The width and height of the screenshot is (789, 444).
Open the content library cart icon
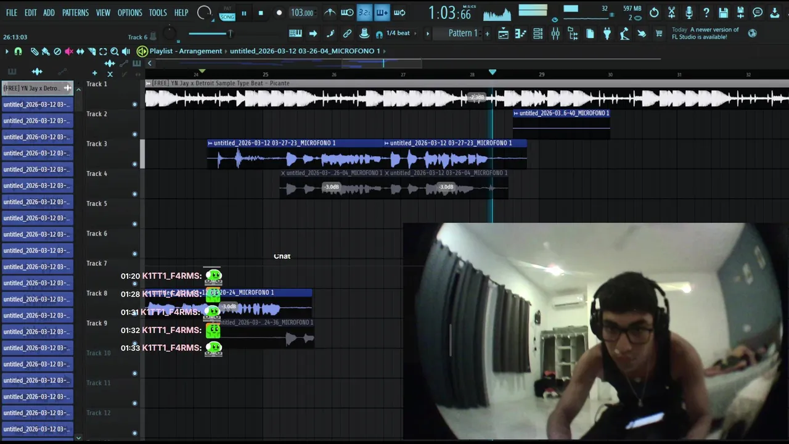coord(659,34)
